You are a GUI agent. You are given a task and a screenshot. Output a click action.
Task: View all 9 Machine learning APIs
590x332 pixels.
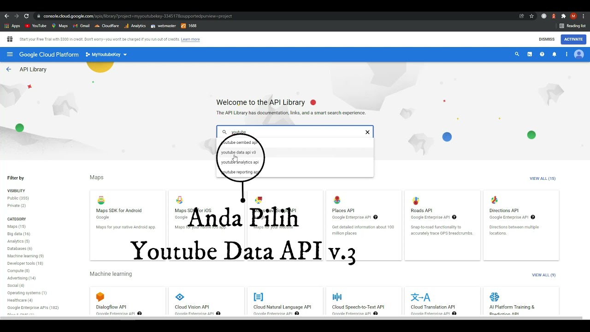click(544, 275)
